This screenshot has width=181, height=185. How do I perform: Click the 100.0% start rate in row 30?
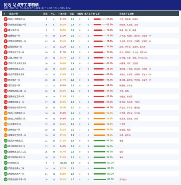point(110,179)
